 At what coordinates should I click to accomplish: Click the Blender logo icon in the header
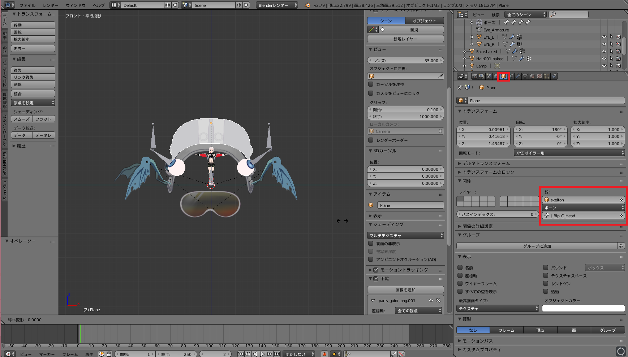click(307, 5)
